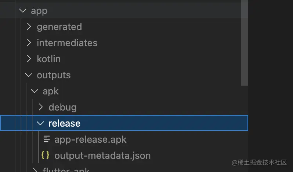Select the intermediates folder label

coord(67,43)
